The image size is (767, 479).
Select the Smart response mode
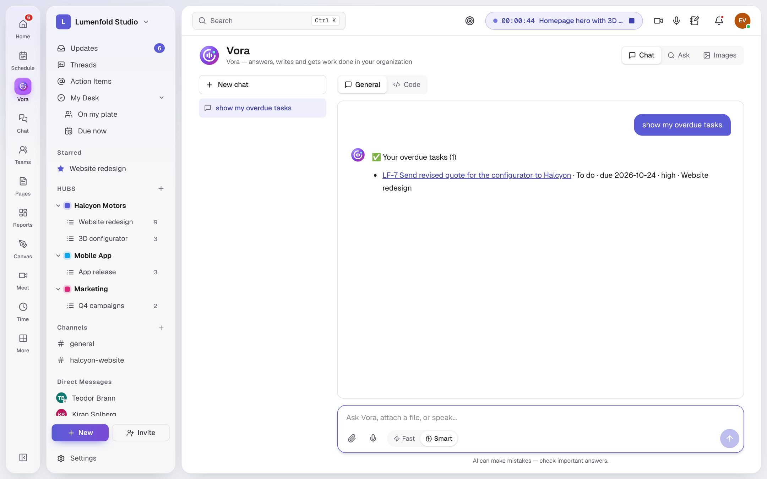439,439
